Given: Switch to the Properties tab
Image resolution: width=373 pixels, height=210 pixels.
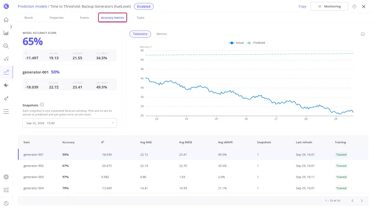Looking at the screenshot, I should (x=56, y=18).
